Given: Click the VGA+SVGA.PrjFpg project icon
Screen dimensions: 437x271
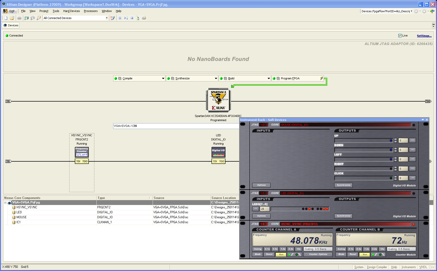Looking at the screenshot, I should pyautogui.click(x=9, y=203).
